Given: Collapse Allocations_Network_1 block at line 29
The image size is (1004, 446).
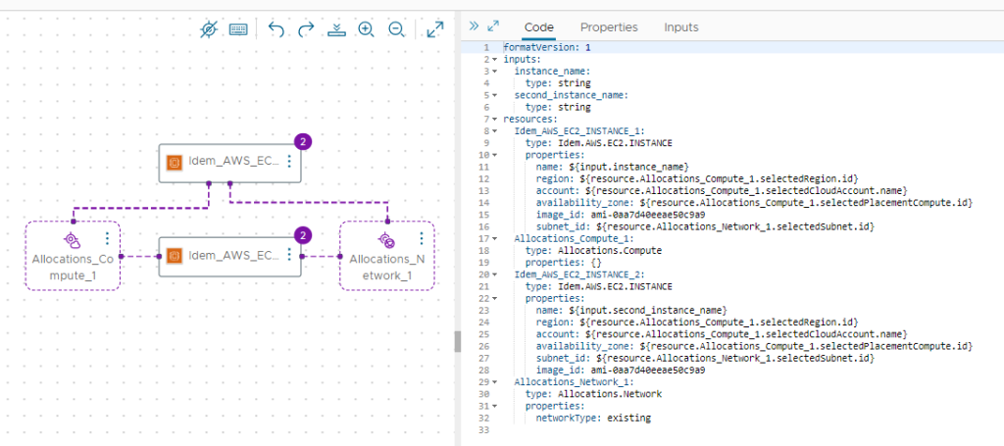Looking at the screenshot, I should 495,382.
